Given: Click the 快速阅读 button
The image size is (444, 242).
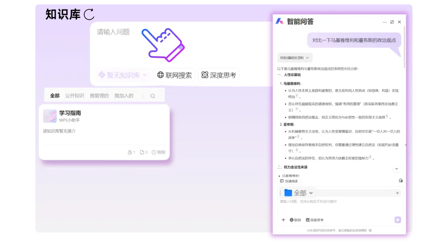Looking at the screenshot, I should 289,181.
